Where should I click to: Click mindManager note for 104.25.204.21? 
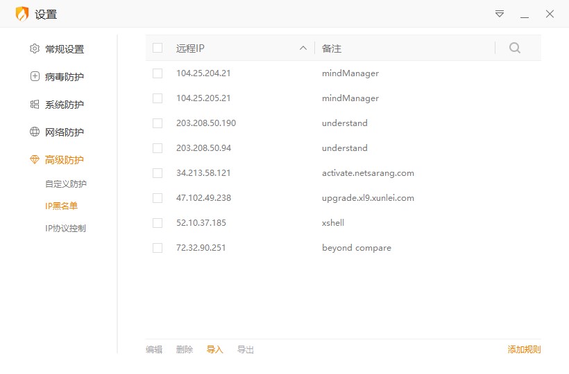[350, 73]
